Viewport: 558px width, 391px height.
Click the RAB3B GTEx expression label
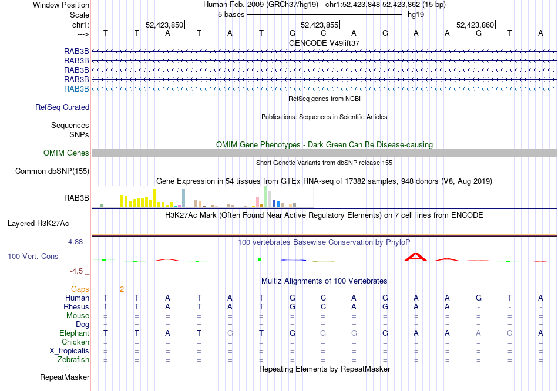(76, 198)
